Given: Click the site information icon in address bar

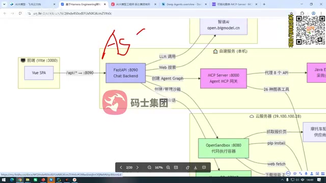Looking at the screenshot, I should coord(29,13).
